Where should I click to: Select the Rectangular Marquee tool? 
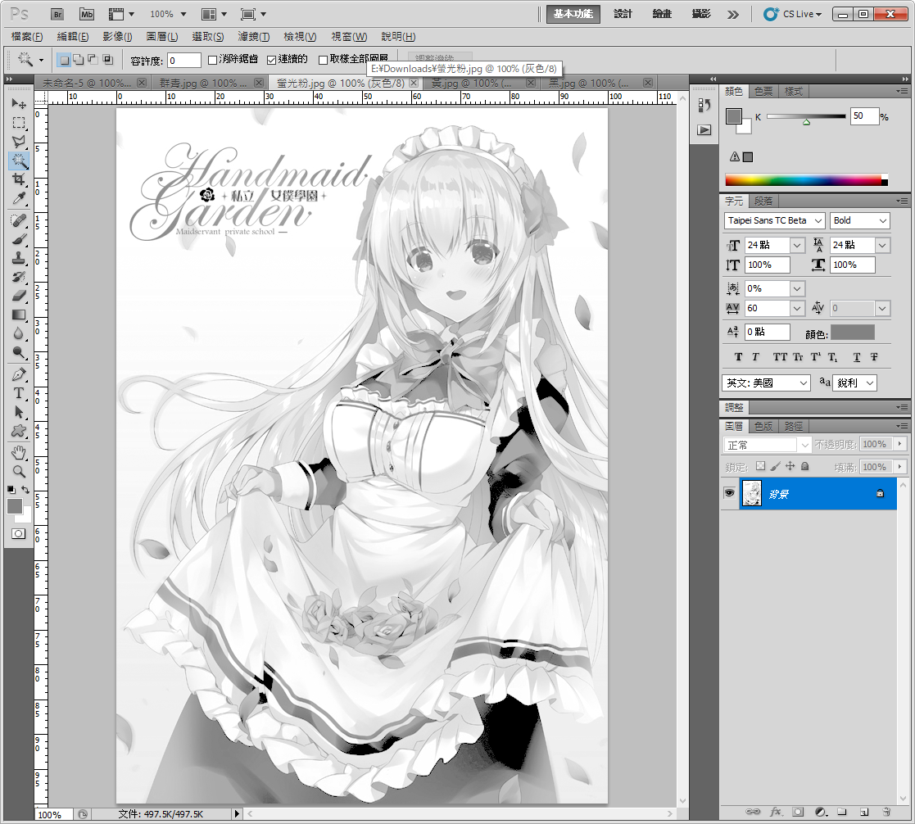tap(19, 123)
